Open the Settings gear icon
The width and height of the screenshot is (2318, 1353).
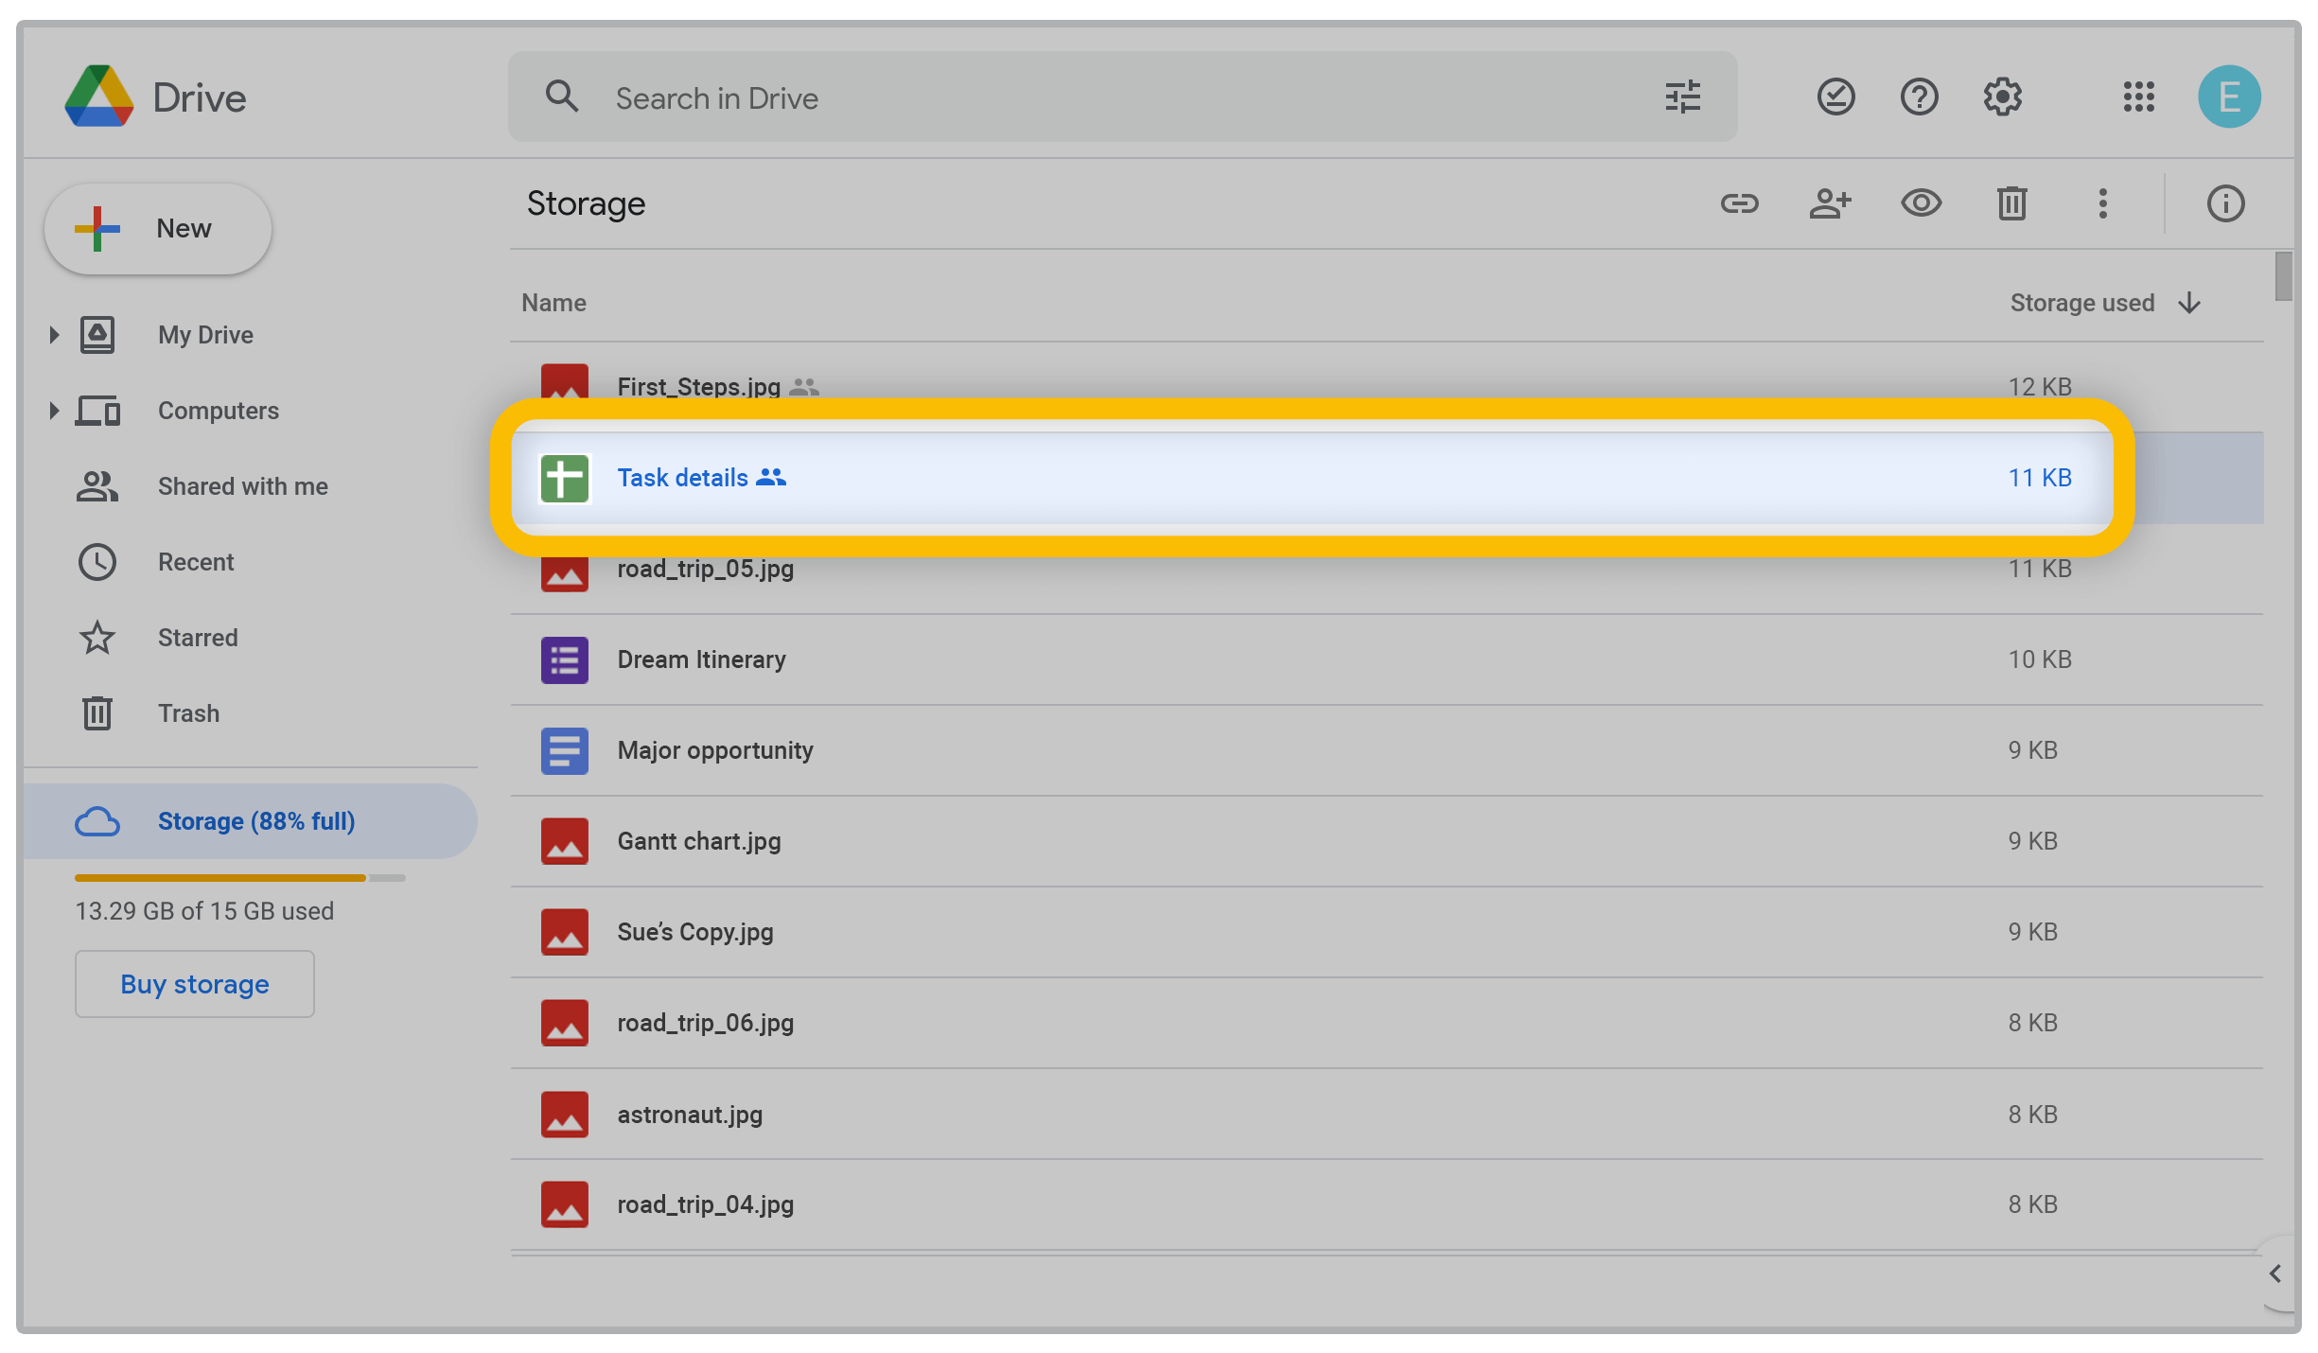tap(2002, 97)
